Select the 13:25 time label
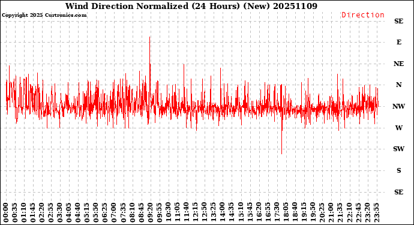Viewport: 414px width, 225px height. (213, 212)
